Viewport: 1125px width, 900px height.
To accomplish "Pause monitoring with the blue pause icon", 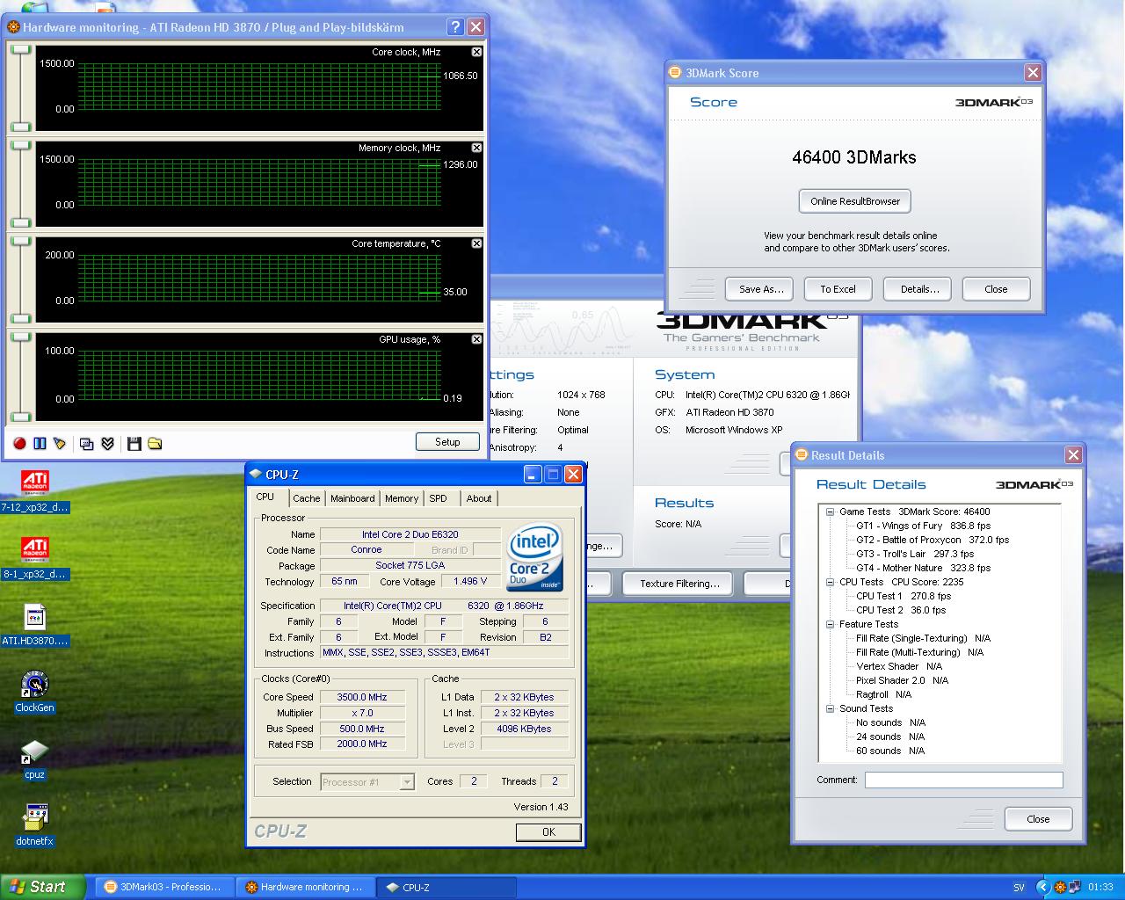I will pyautogui.click(x=40, y=444).
